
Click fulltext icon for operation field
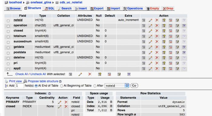click(x=184, y=26)
